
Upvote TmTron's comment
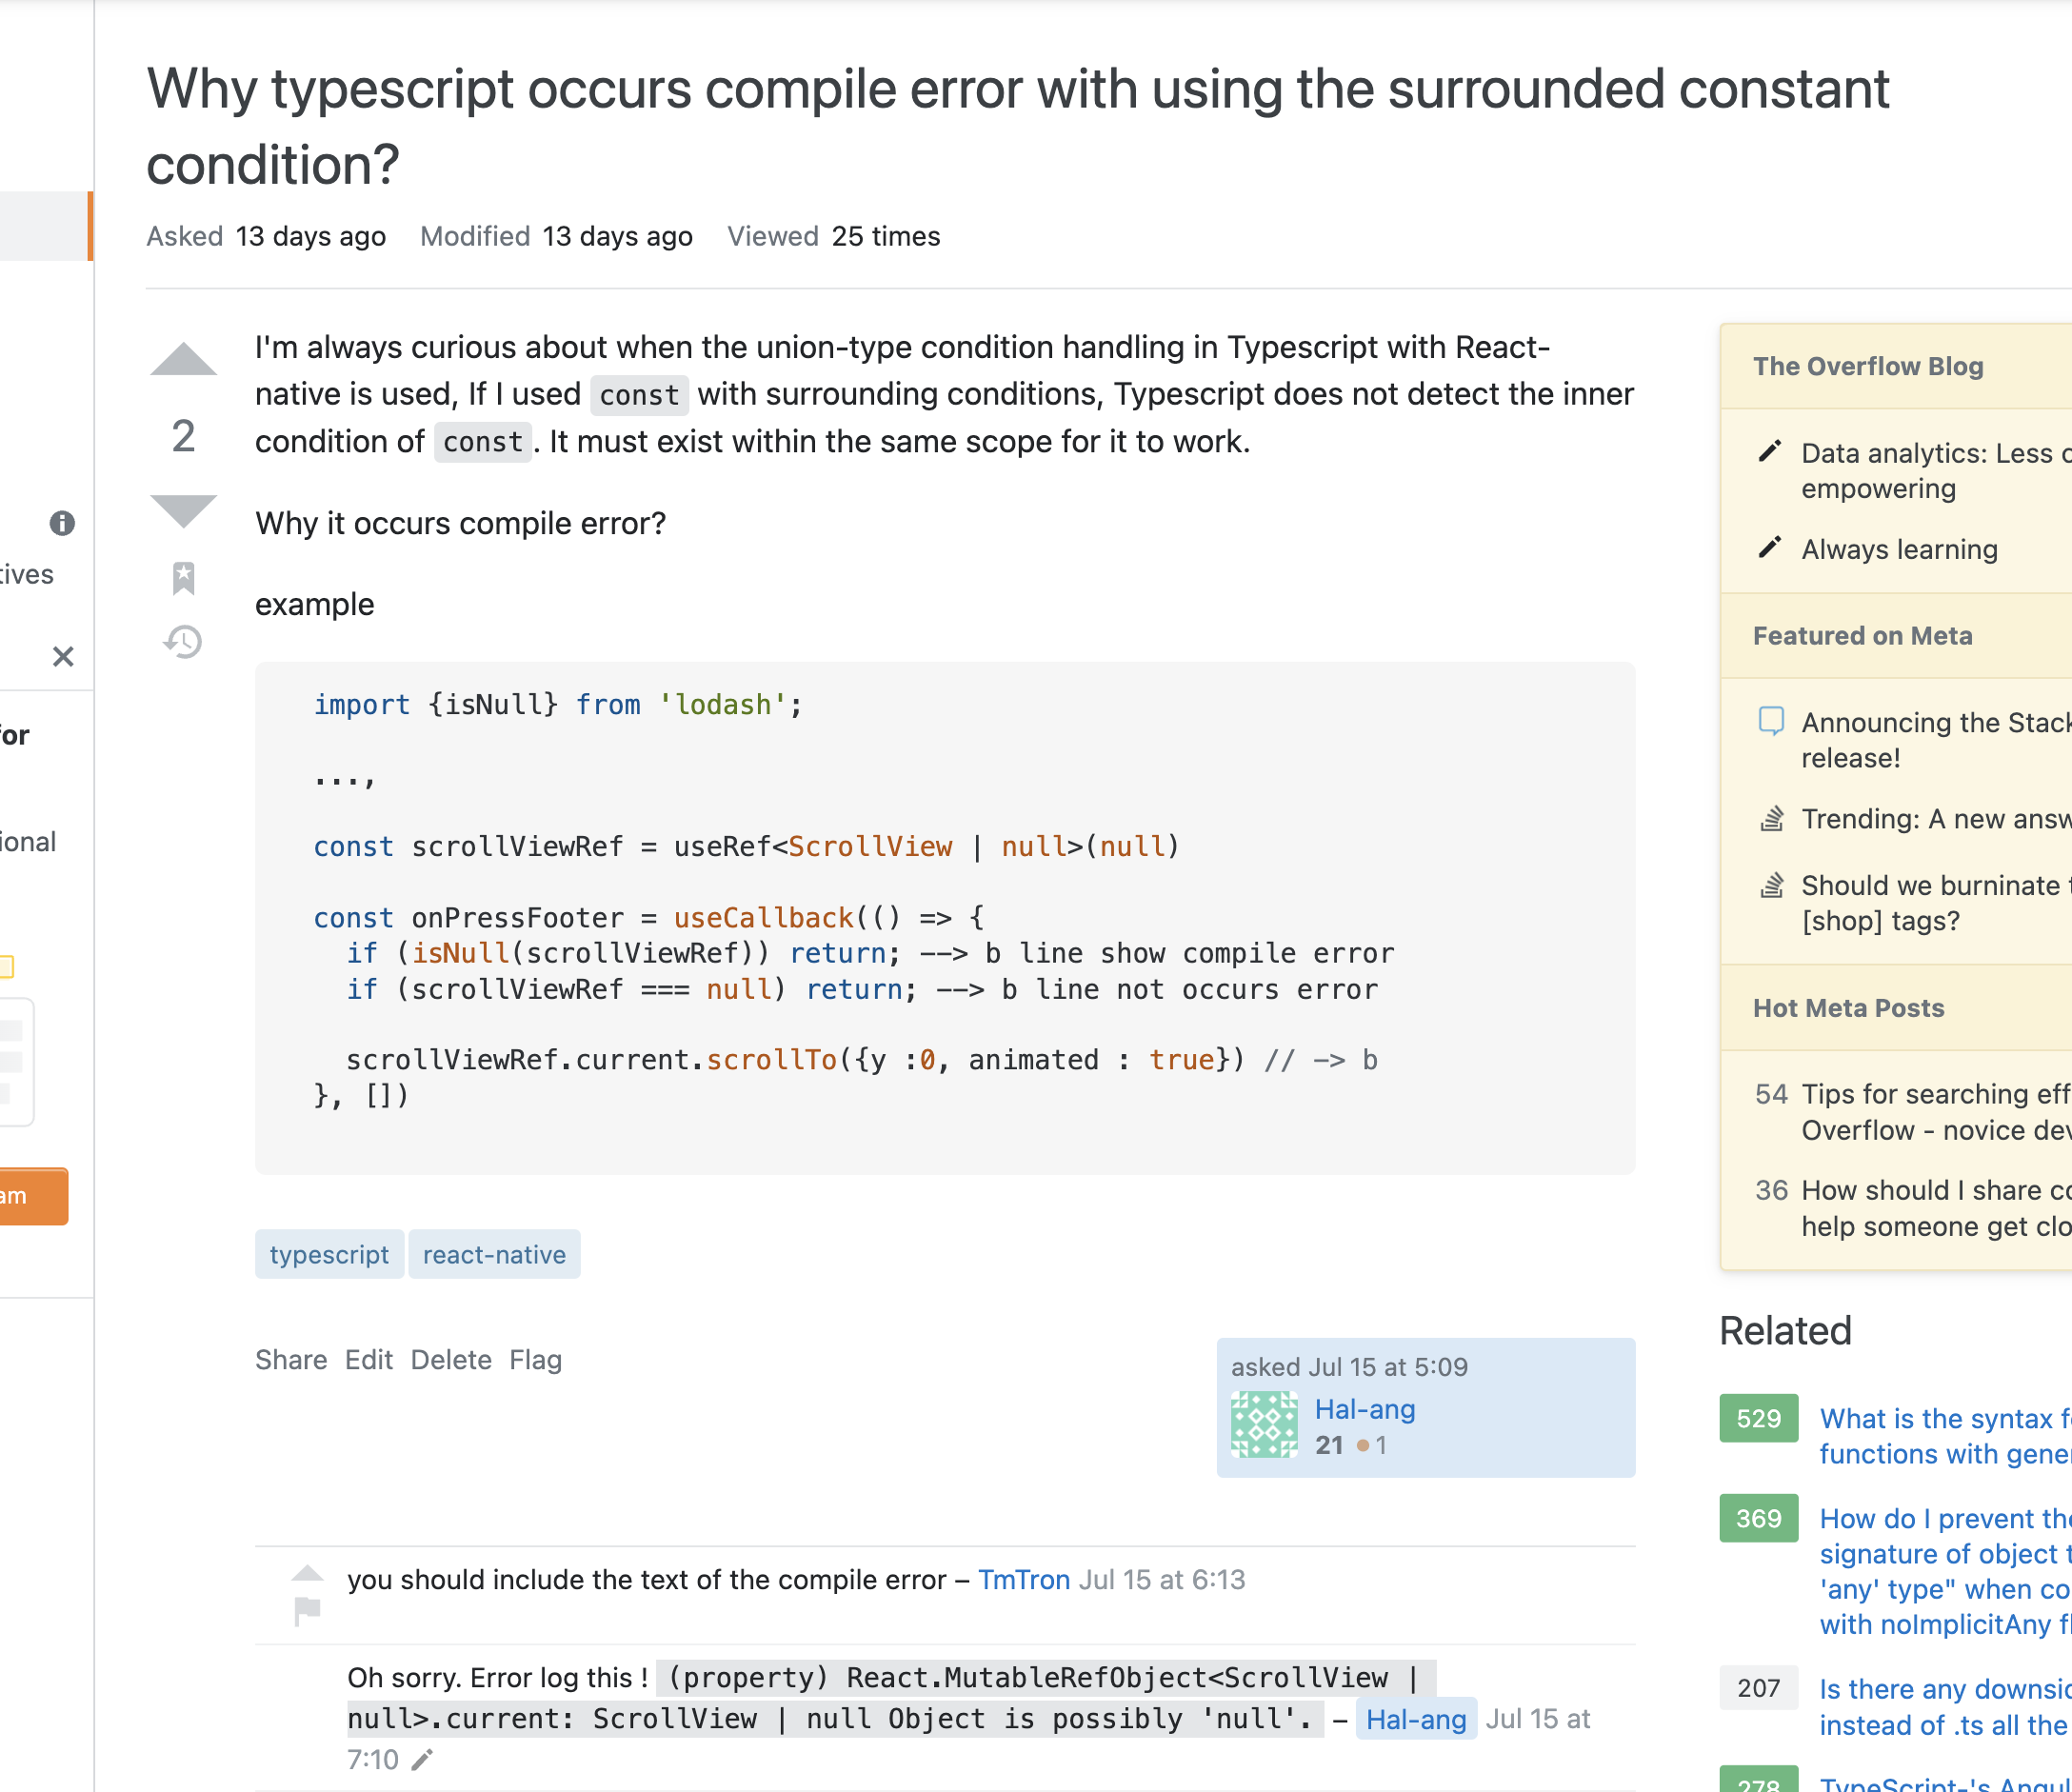click(x=307, y=1573)
